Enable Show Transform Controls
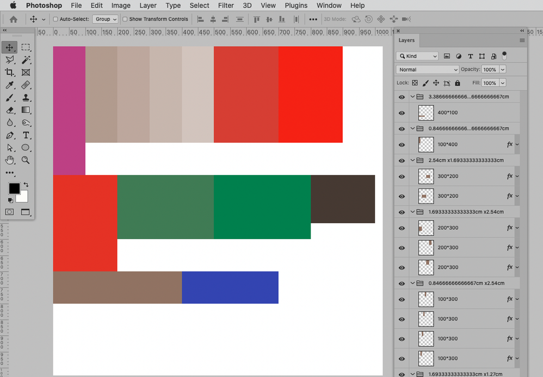Viewport: 543px width, 377px height. [125, 18]
